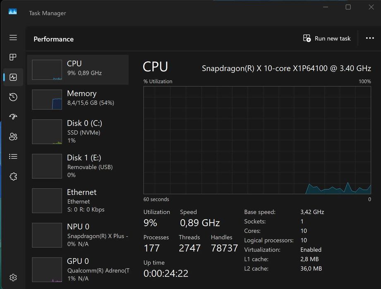This screenshot has width=381, height=289.
Task: Click the CPU utilization graph
Action: point(257,140)
